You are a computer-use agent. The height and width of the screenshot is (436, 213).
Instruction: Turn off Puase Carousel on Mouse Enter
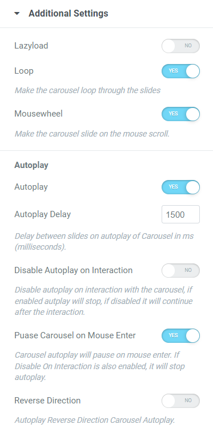tap(180, 335)
